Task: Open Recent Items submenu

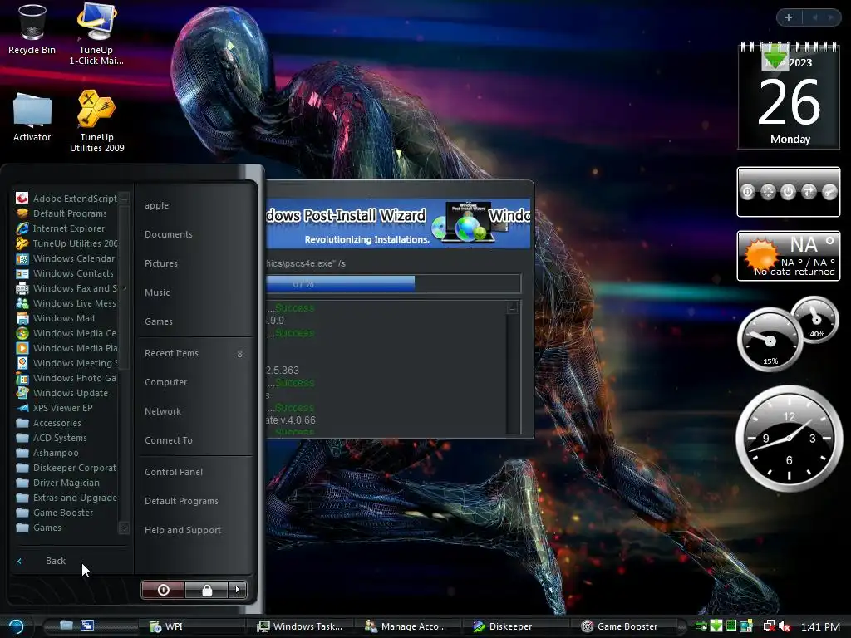Action: [194, 353]
